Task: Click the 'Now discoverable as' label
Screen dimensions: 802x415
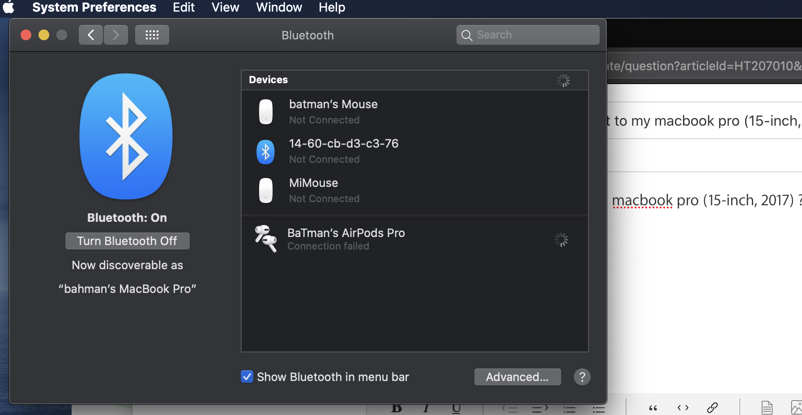Action: (128, 265)
